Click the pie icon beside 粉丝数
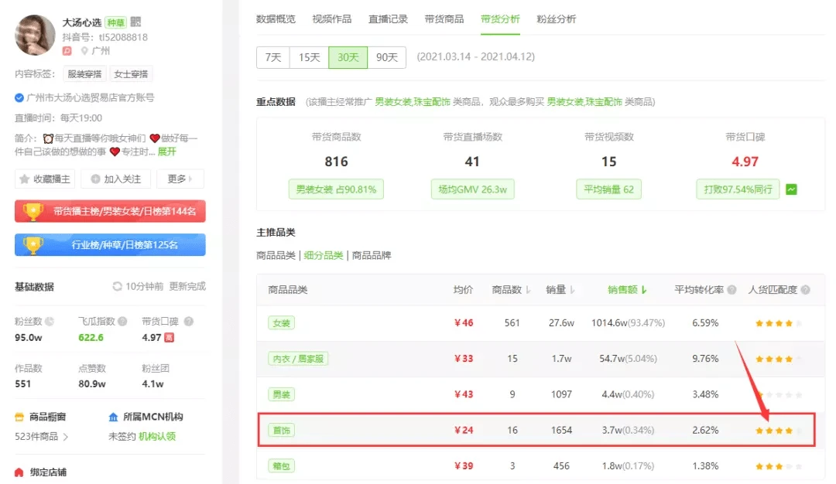 tap(50, 322)
